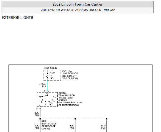Click connector pin number 11

click(x=37, y=109)
